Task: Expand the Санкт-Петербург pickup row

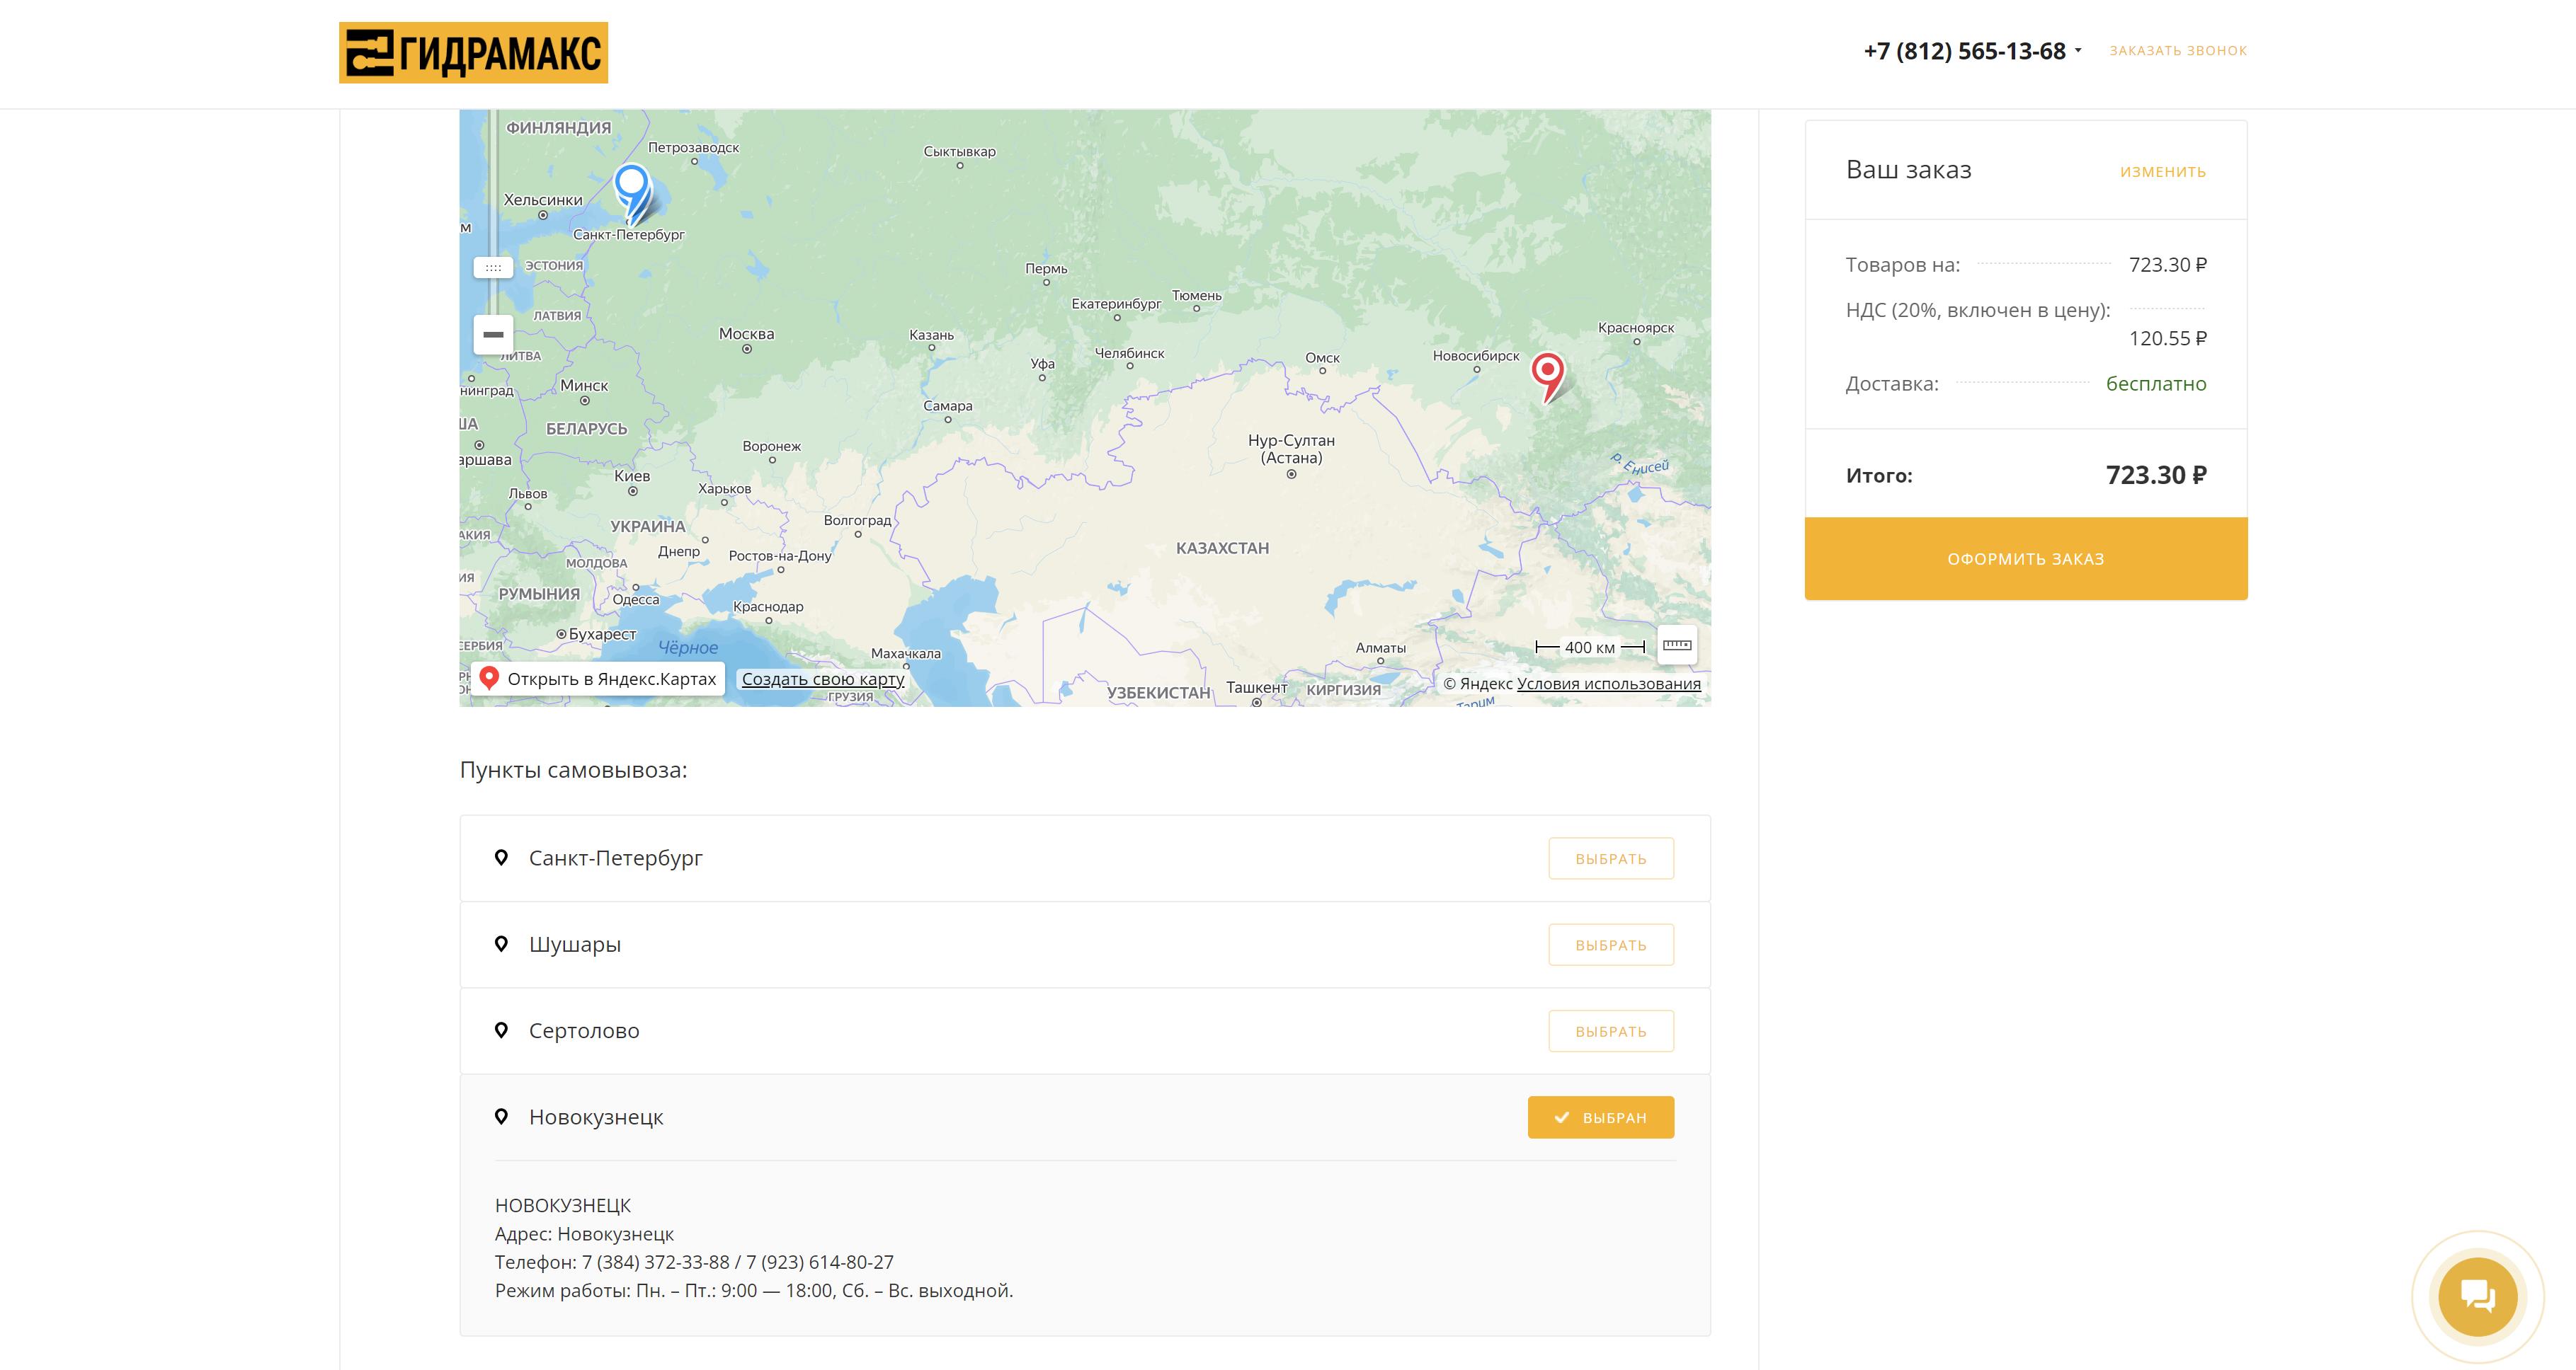Action: 616,858
